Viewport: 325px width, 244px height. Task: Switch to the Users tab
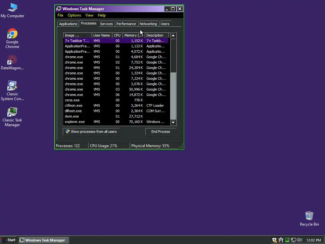pyautogui.click(x=165, y=24)
